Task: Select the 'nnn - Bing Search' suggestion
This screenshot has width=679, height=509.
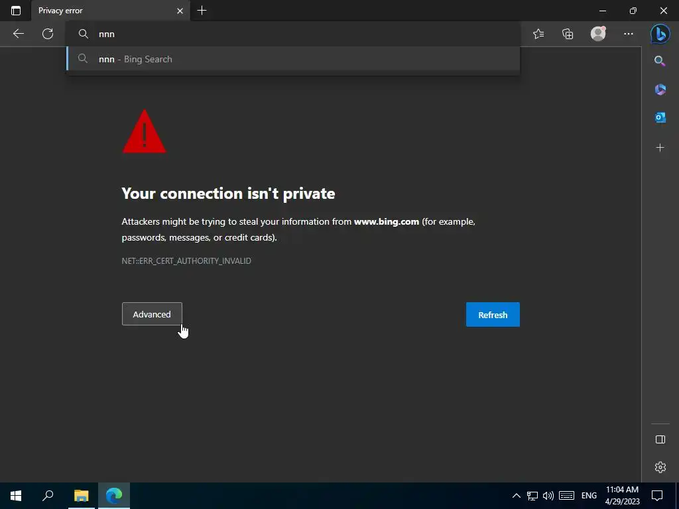Action: (293, 59)
